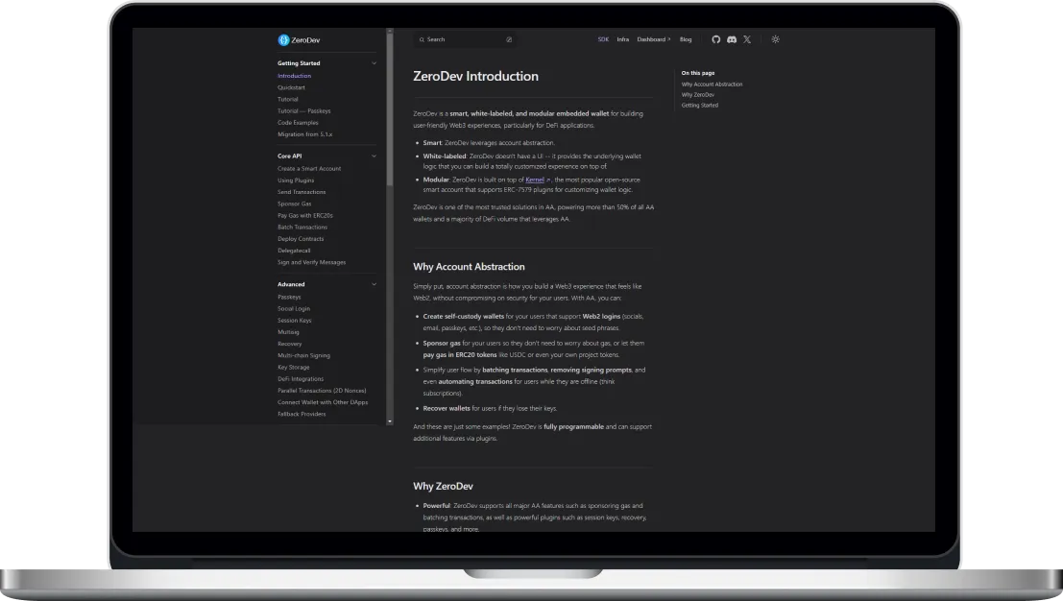Screen dimensions: 1063x601
Task: Click the Core API section header
Action: pyautogui.click(x=289, y=156)
